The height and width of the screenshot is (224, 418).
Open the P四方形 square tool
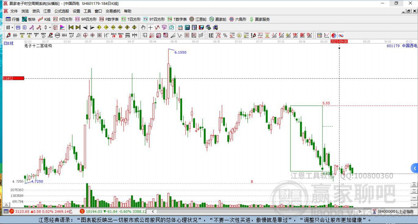click(x=63, y=19)
